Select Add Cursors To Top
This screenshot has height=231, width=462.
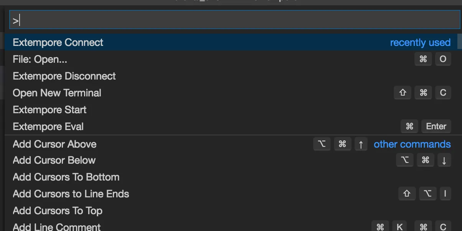tap(58, 211)
